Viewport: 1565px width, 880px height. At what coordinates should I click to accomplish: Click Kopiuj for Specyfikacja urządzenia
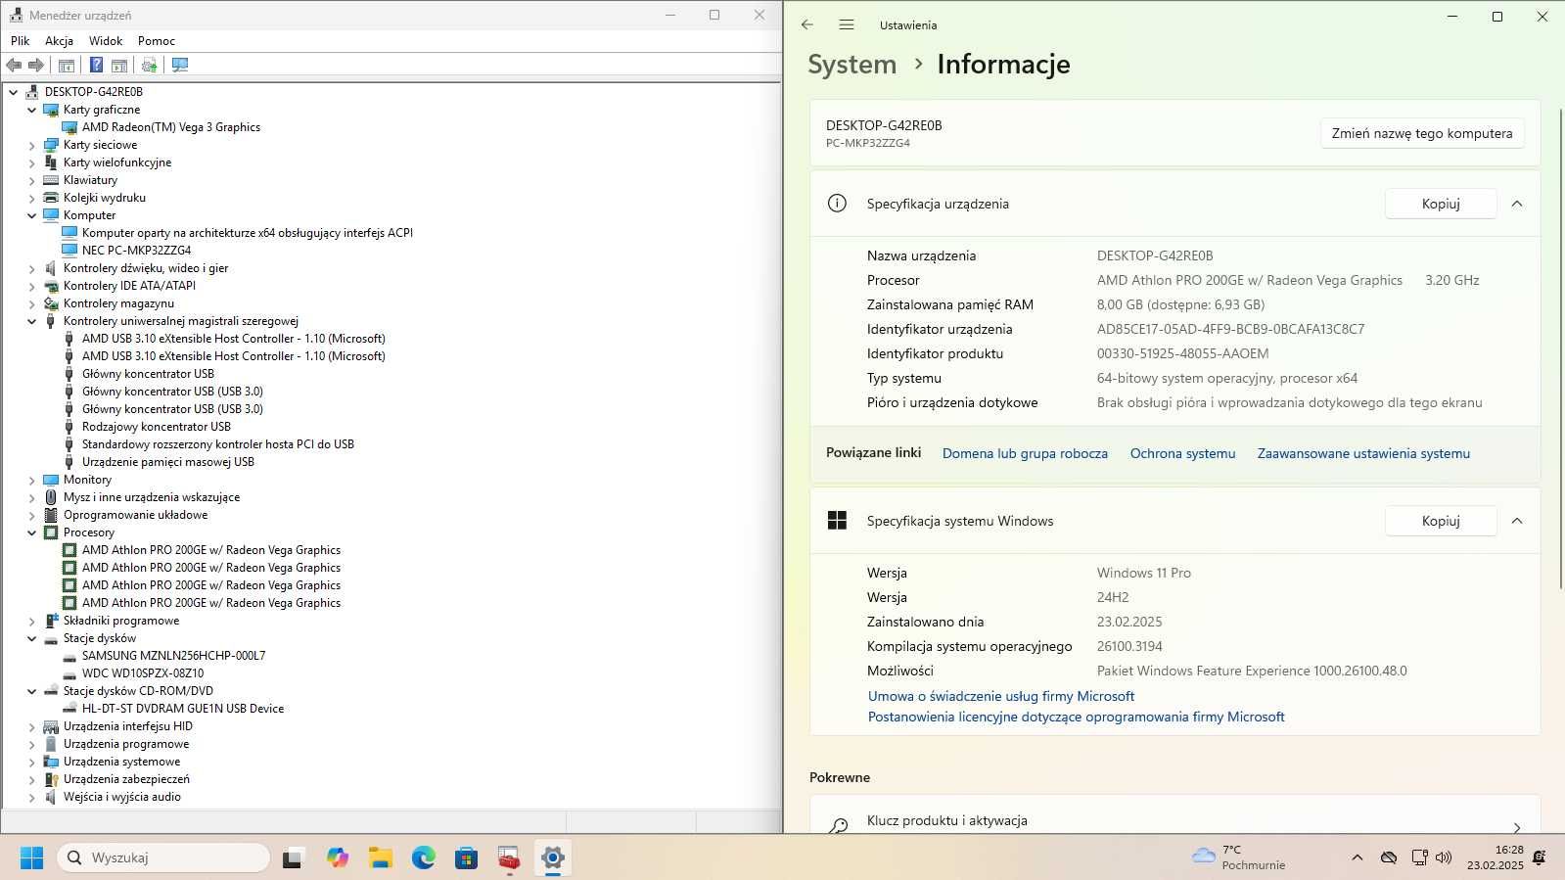[x=1441, y=204]
